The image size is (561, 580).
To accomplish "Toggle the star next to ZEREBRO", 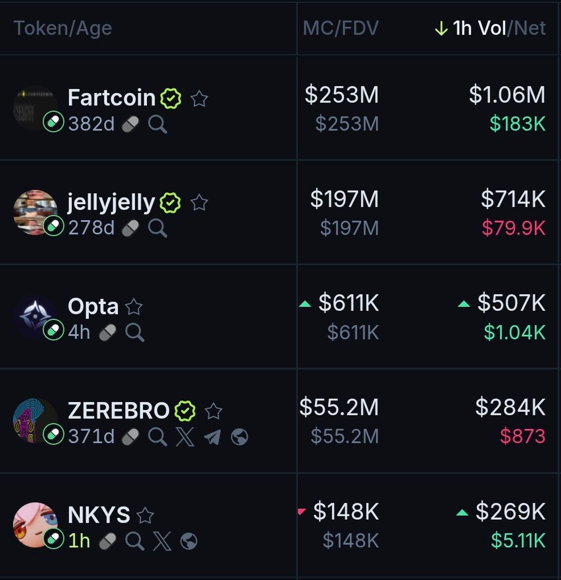I will pos(213,411).
